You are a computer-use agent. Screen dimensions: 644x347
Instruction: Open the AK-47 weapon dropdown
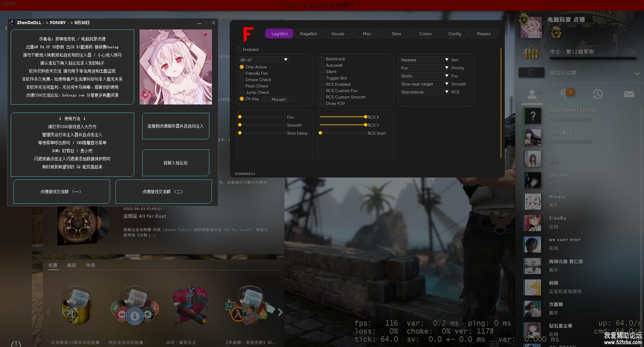pos(264,60)
